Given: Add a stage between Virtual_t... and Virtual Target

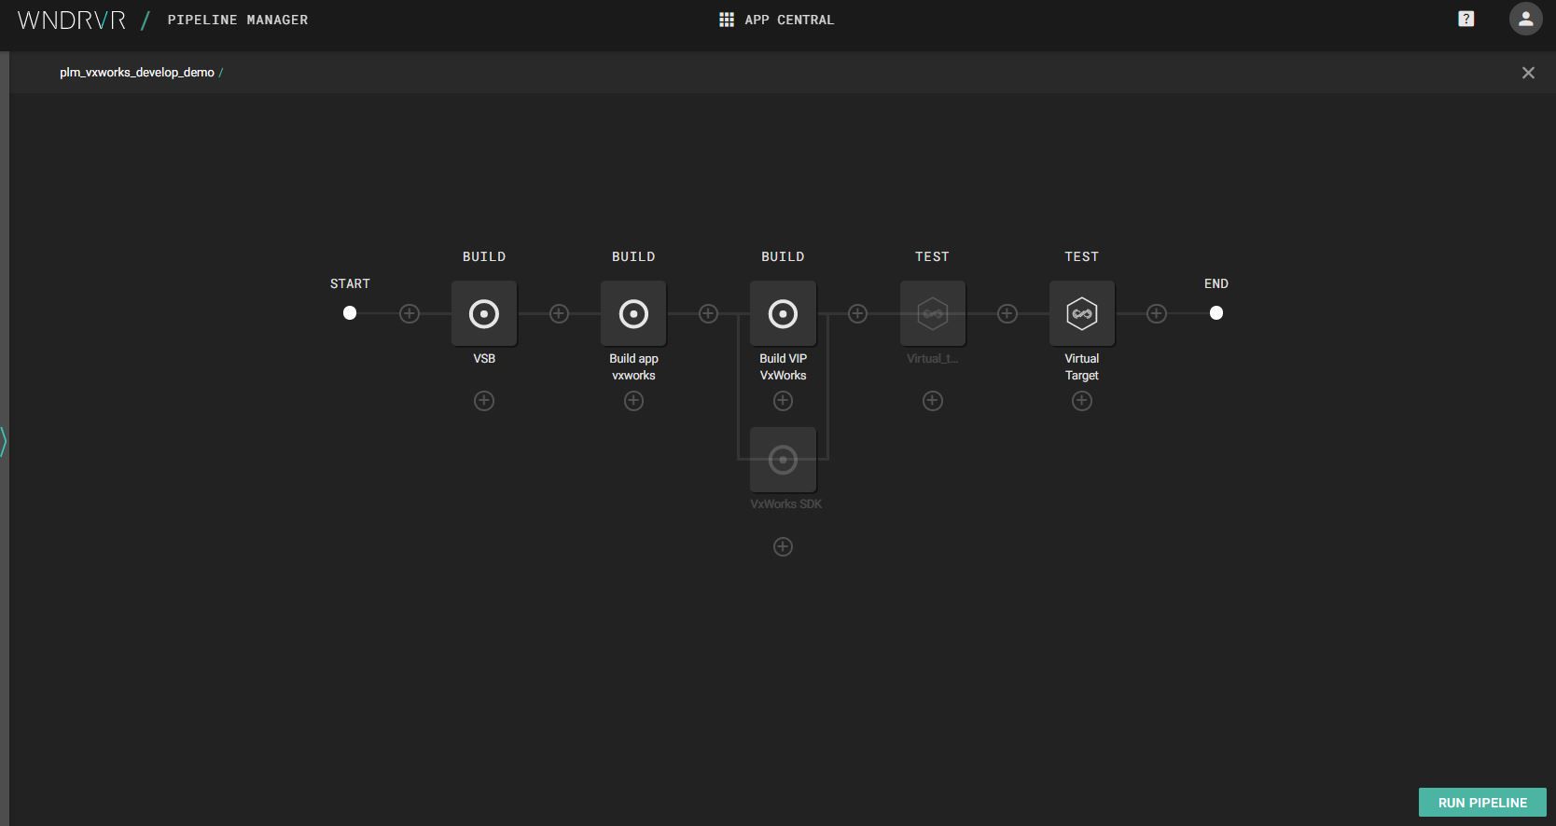Looking at the screenshot, I should coord(1007,313).
